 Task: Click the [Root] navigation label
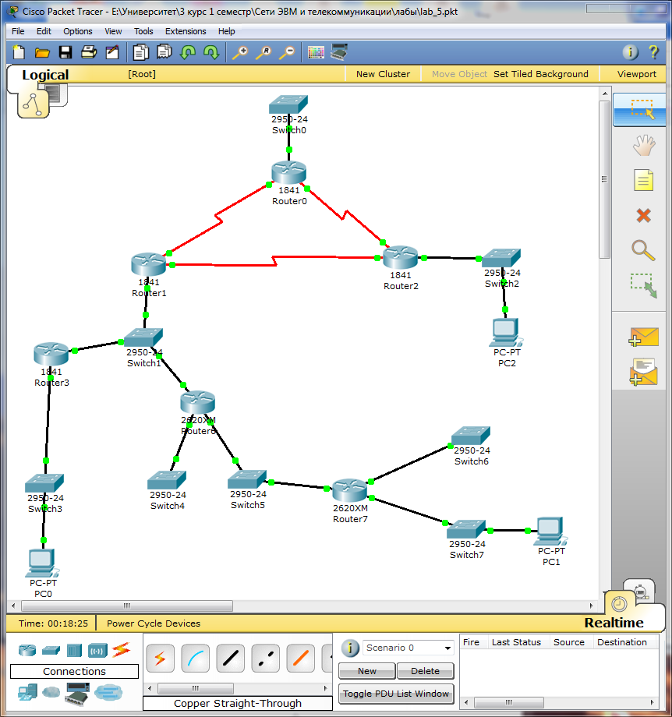[x=142, y=74]
